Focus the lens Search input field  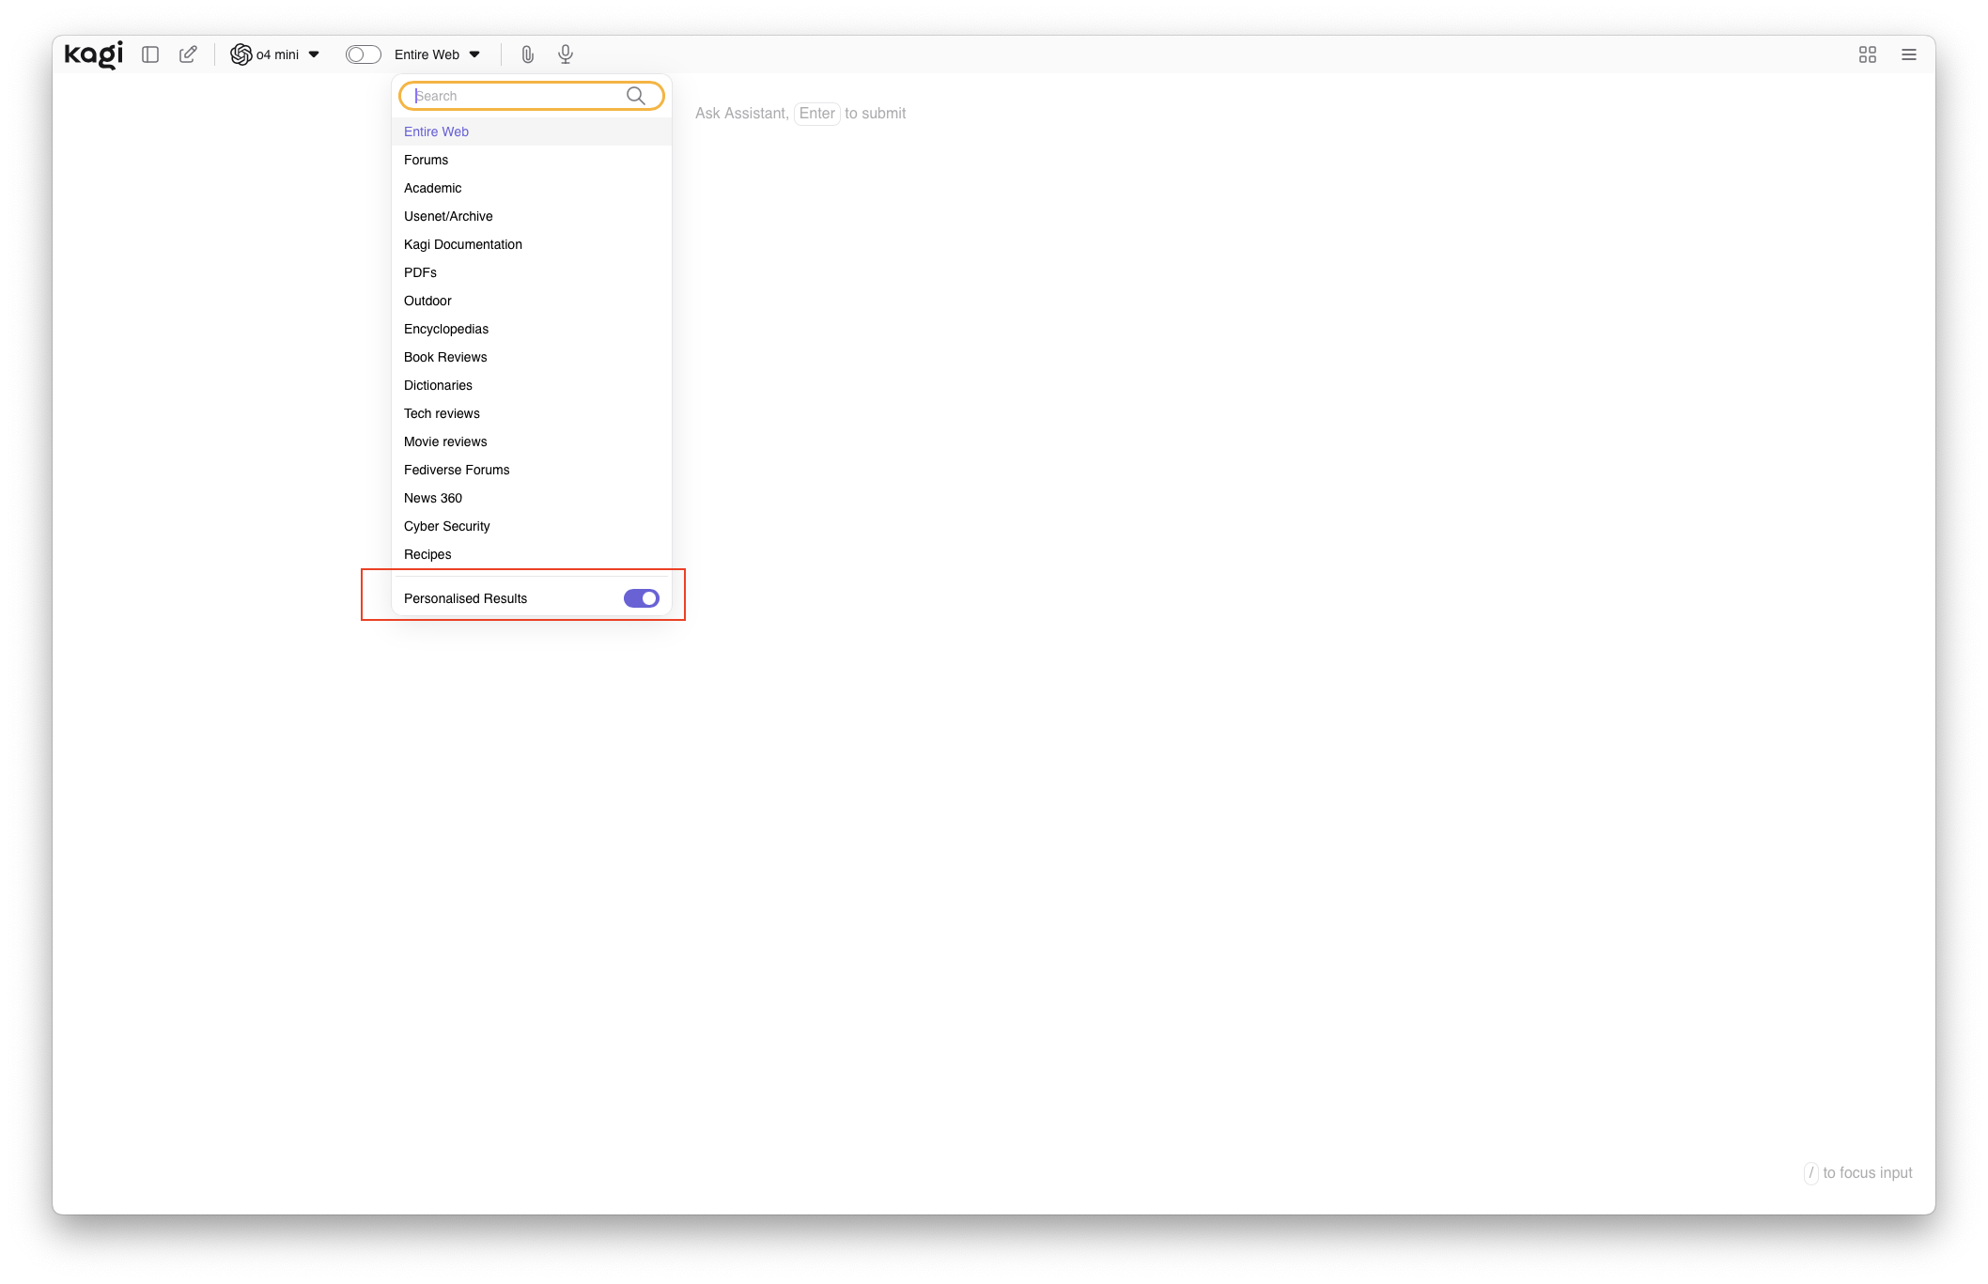pos(517,96)
